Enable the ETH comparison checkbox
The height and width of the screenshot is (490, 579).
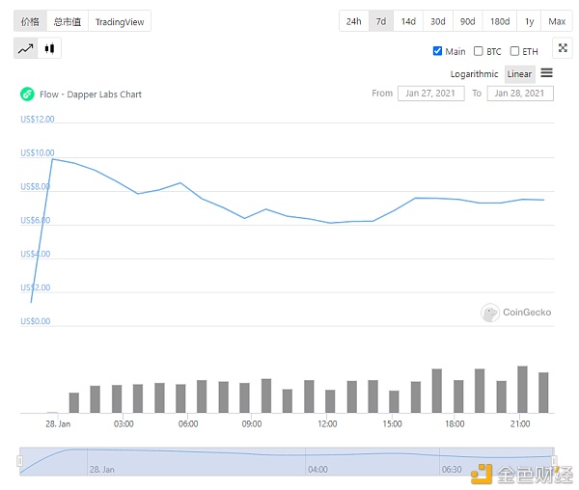coord(515,51)
